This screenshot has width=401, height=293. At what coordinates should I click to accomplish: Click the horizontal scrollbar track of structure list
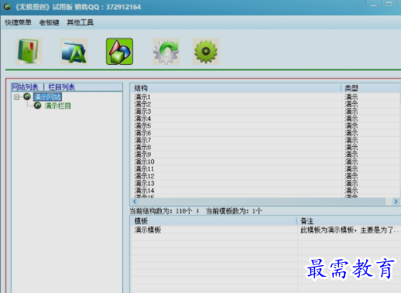[x=262, y=202]
